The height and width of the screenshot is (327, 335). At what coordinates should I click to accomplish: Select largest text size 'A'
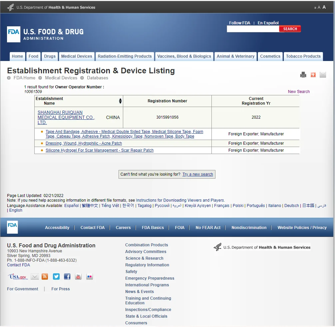pos(324,7)
